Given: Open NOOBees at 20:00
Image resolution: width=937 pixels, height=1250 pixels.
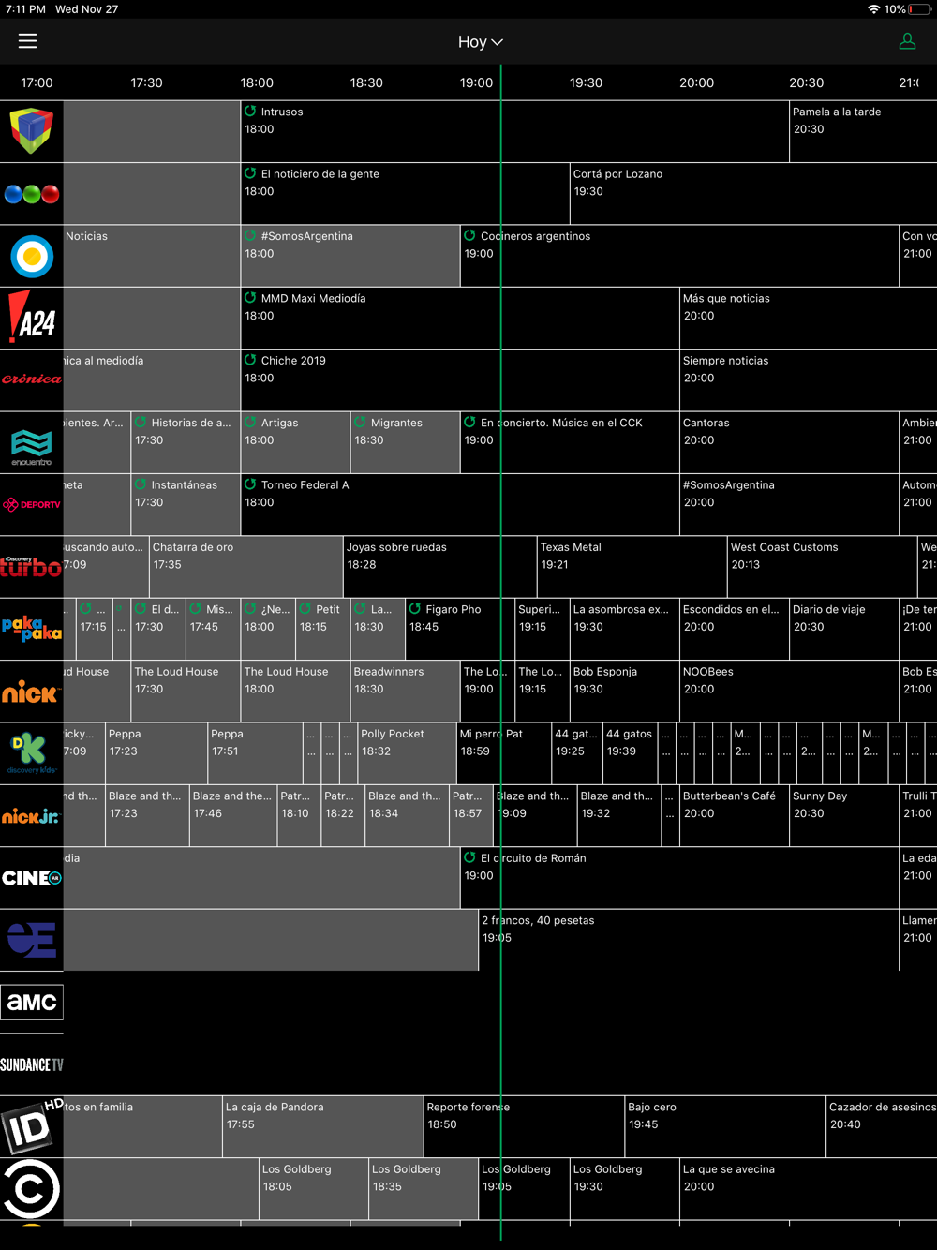Looking at the screenshot, I should click(789, 692).
